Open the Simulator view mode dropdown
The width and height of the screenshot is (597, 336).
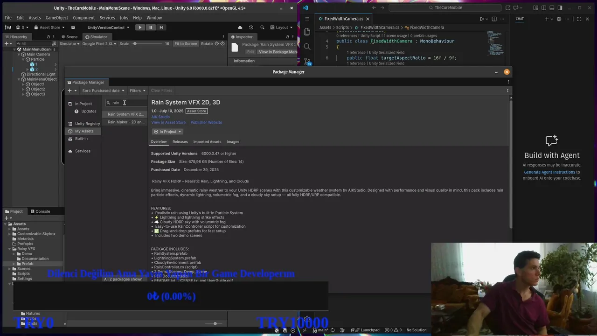(x=69, y=44)
